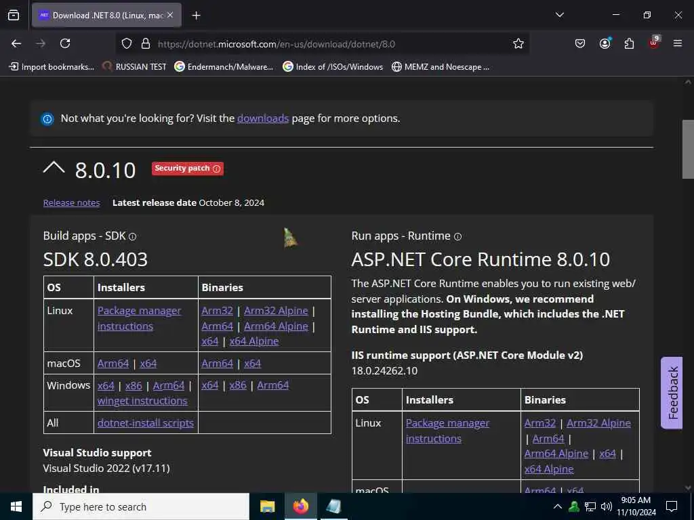Open the volume speaker tray icon
This screenshot has height=520, width=694.
click(607, 506)
